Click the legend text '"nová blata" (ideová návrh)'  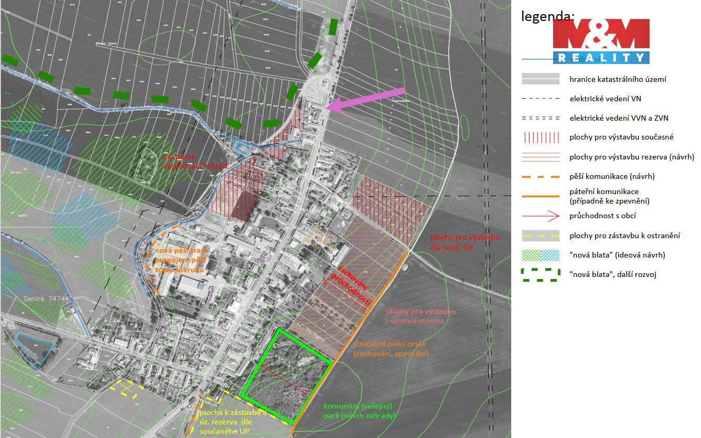pyautogui.click(x=618, y=255)
